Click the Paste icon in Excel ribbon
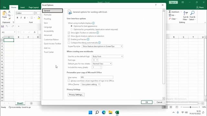The width and height of the screenshot is (207, 116). 5,14
